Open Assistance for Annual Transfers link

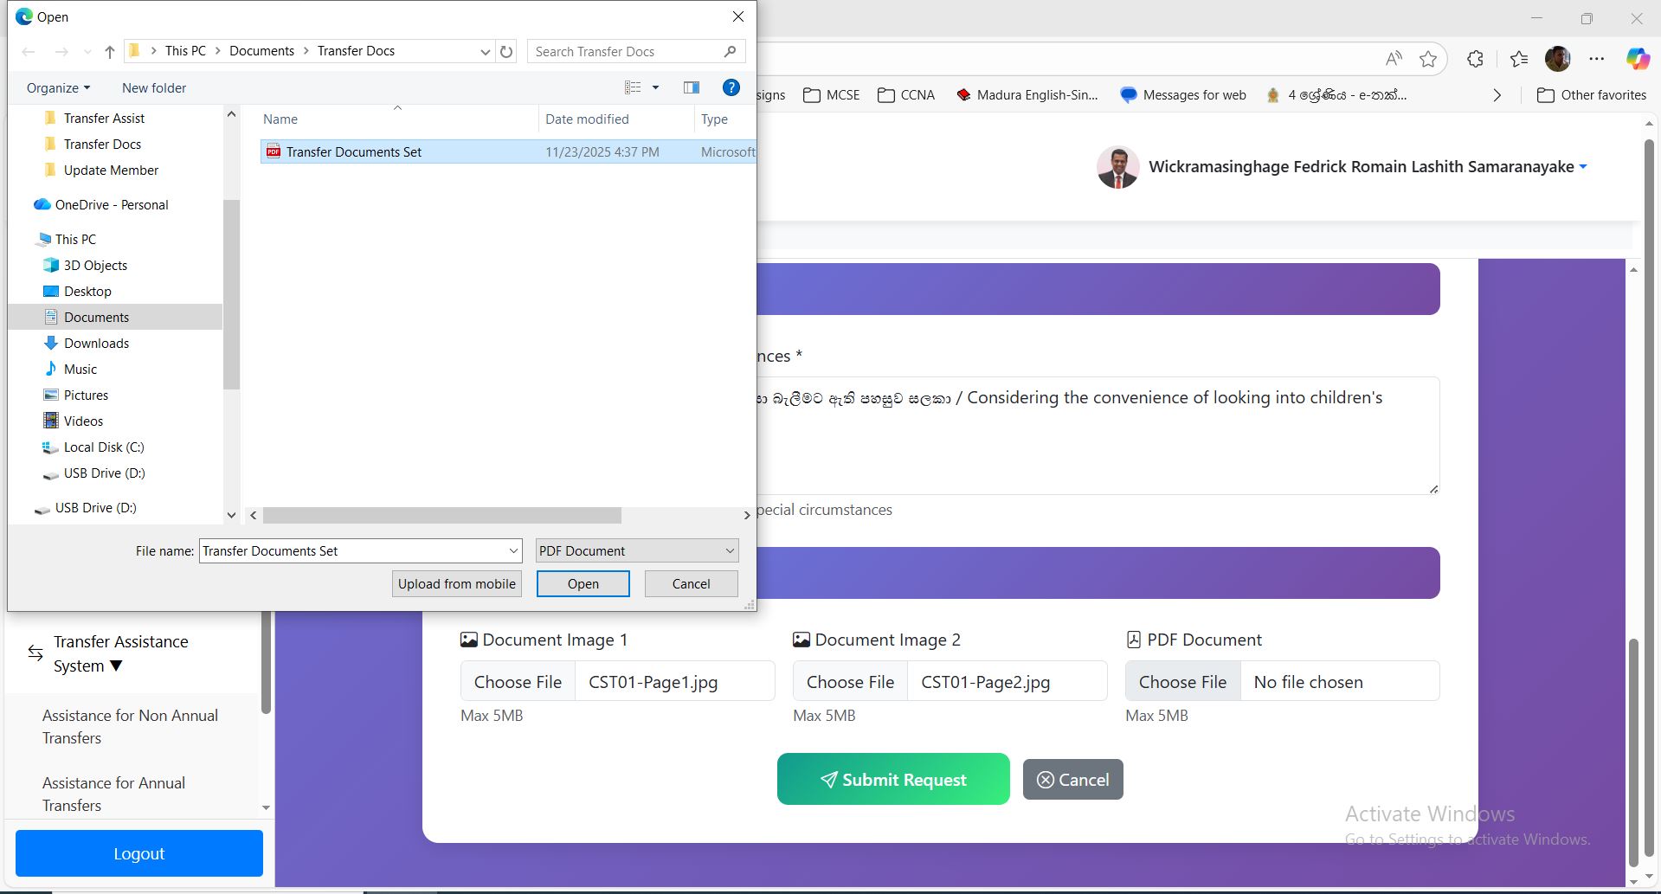point(113,794)
